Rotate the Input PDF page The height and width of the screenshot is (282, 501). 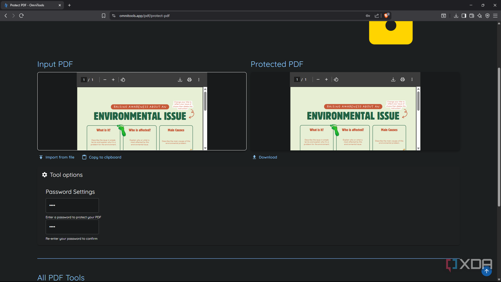click(x=123, y=80)
